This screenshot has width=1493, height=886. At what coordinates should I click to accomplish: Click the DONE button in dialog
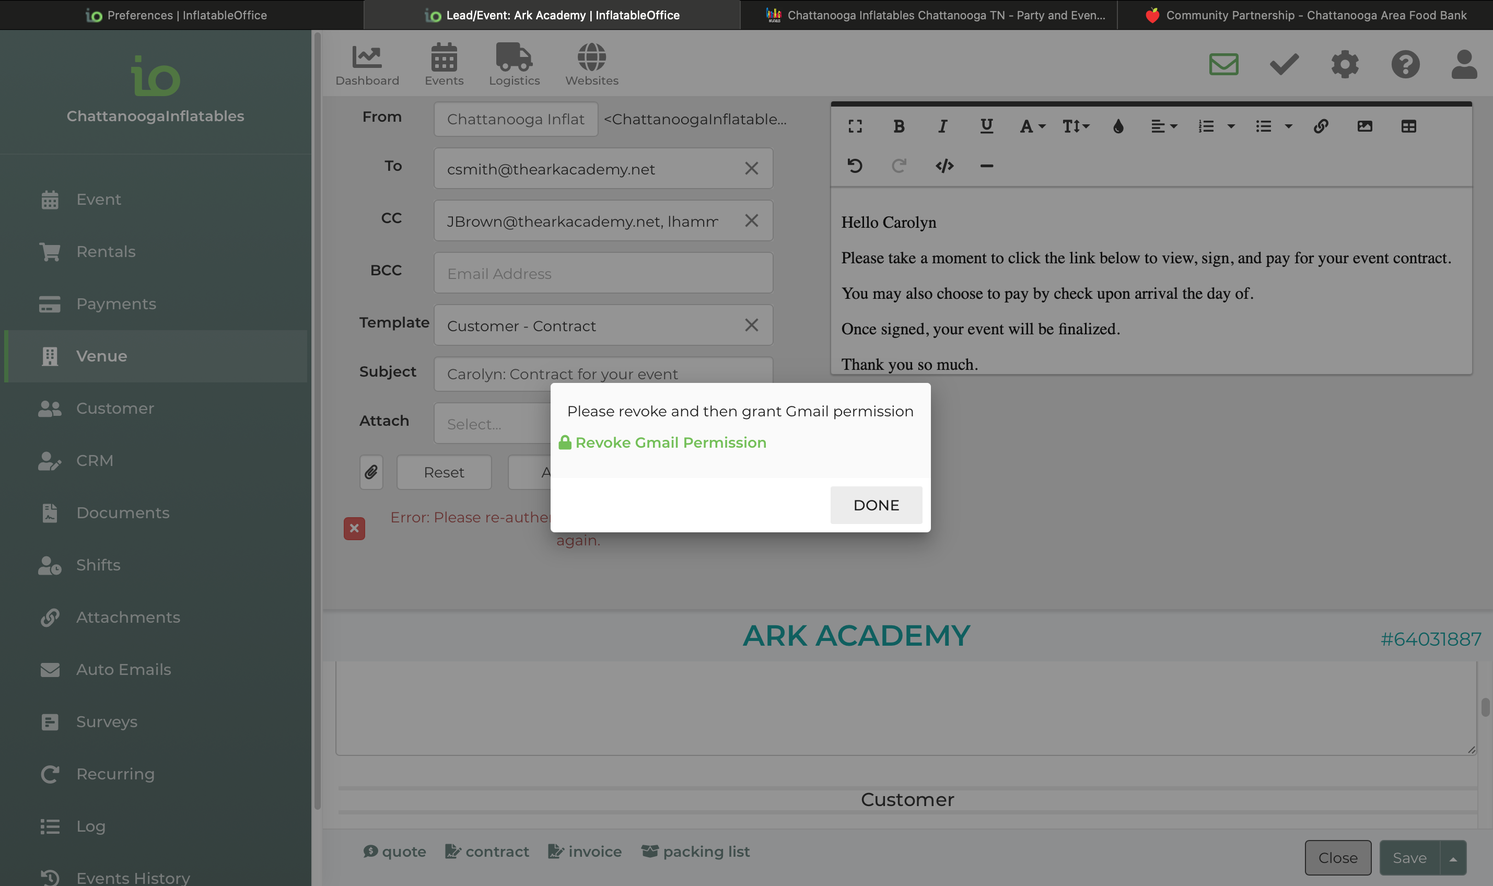coord(876,505)
